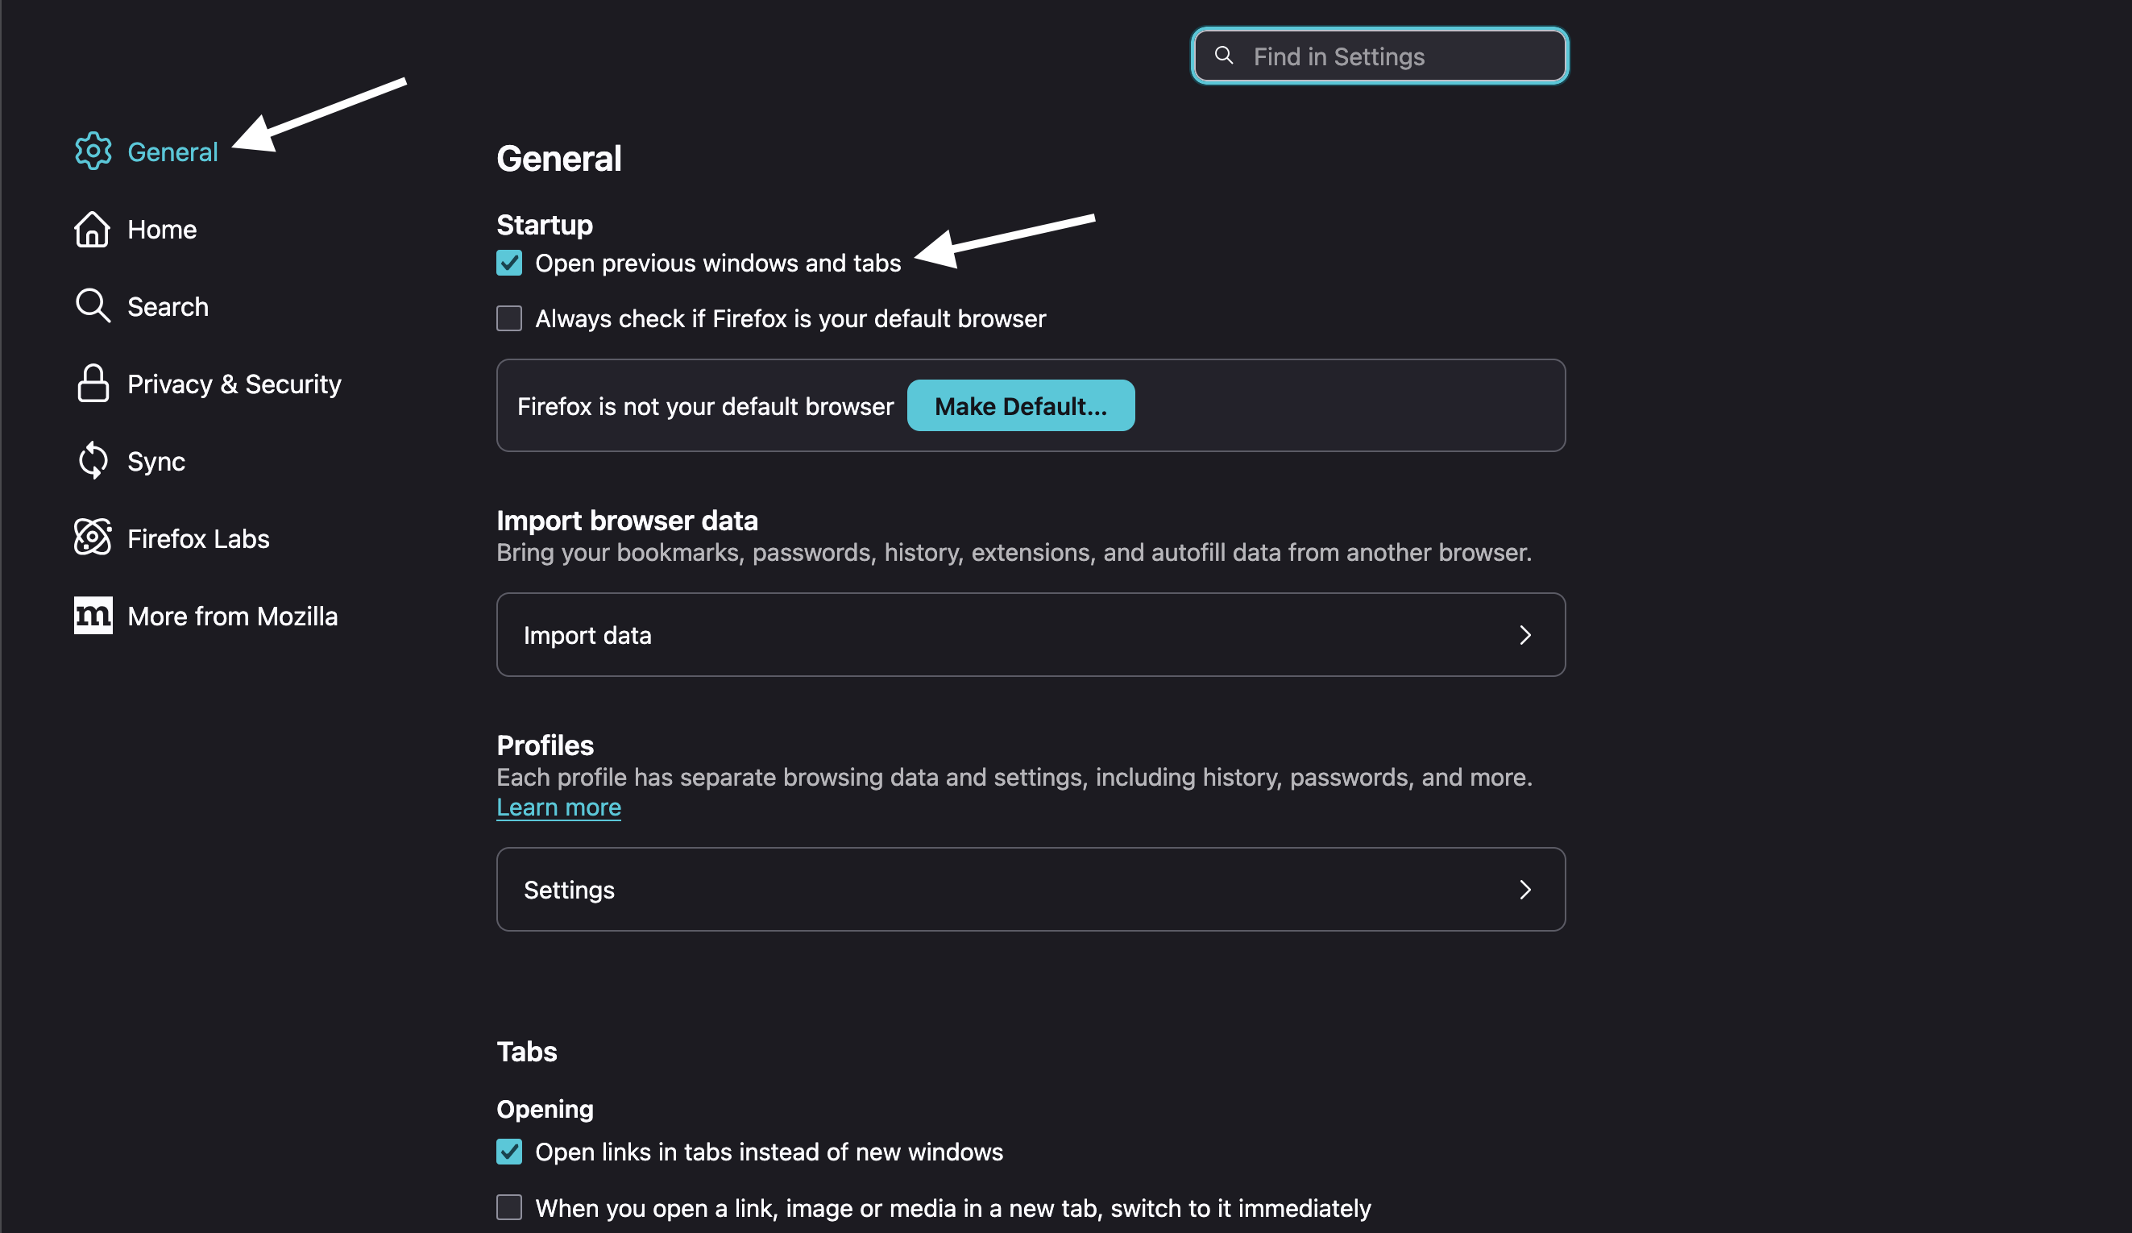The width and height of the screenshot is (2132, 1233).
Task: Enable switch to new tab immediately checkbox
Action: (509, 1207)
